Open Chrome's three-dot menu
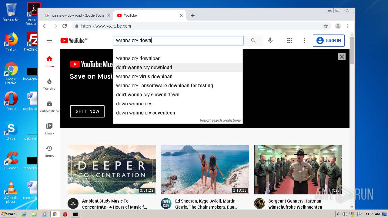The width and height of the screenshot is (388, 218). 348,26
